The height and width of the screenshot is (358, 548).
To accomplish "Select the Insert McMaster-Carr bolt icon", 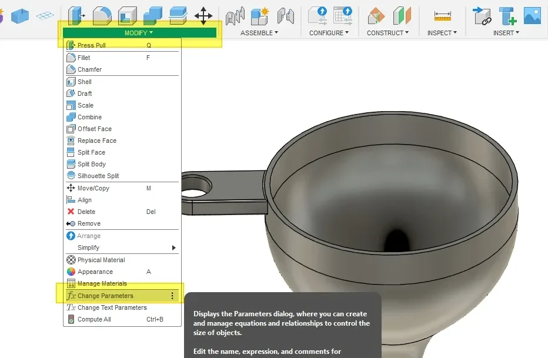I will [507, 16].
